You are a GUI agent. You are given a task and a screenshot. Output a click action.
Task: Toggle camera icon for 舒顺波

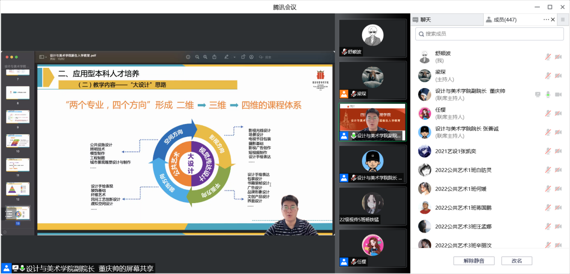(x=558, y=57)
